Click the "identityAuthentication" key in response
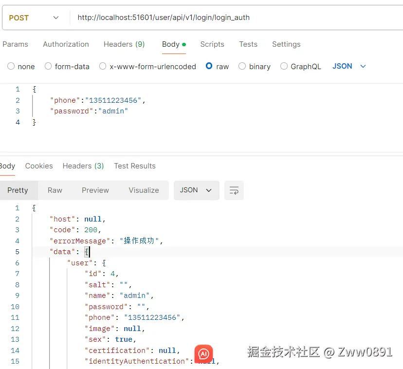This screenshot has width=403, height=369. pyautogui.click(x=137, y=361)
